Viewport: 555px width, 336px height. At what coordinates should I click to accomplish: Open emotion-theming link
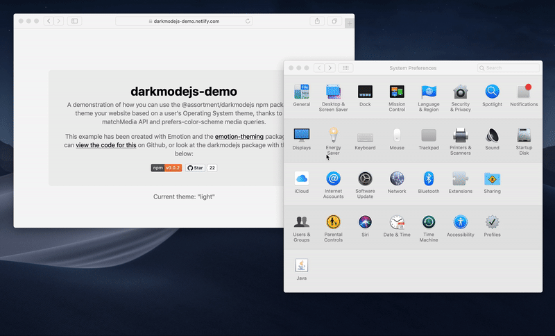[x=239, y=137]
